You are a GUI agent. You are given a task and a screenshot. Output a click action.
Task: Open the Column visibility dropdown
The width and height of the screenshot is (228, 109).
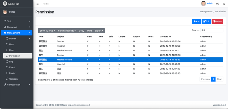point(67,31)
